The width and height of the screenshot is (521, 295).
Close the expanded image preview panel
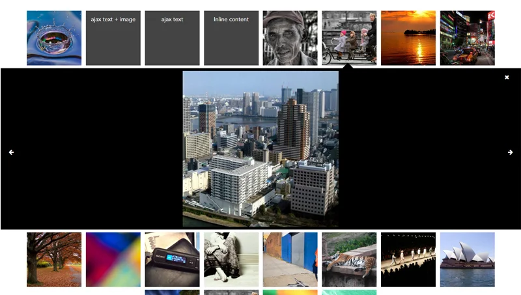[x=507, y=77]
